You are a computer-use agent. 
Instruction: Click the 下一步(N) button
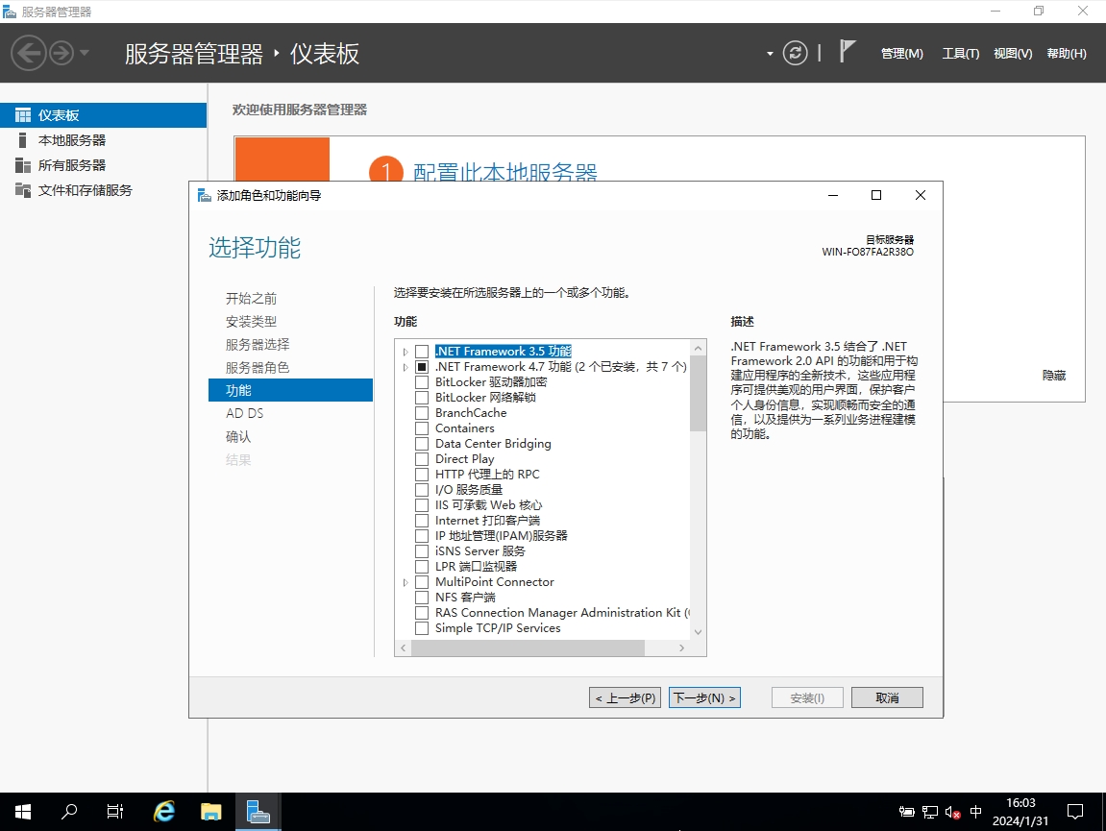[704, 698]
